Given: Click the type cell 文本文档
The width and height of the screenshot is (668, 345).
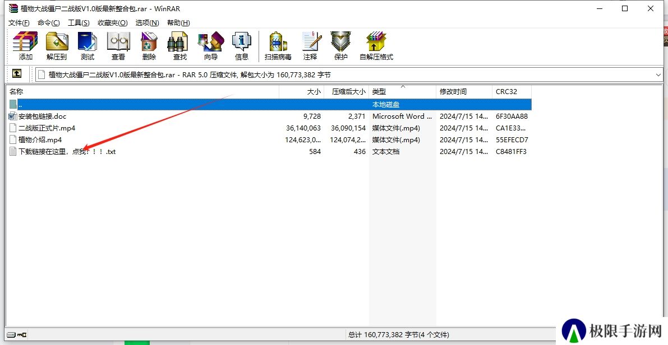Looking at the screenshot, I should click(x=386, y=151).
